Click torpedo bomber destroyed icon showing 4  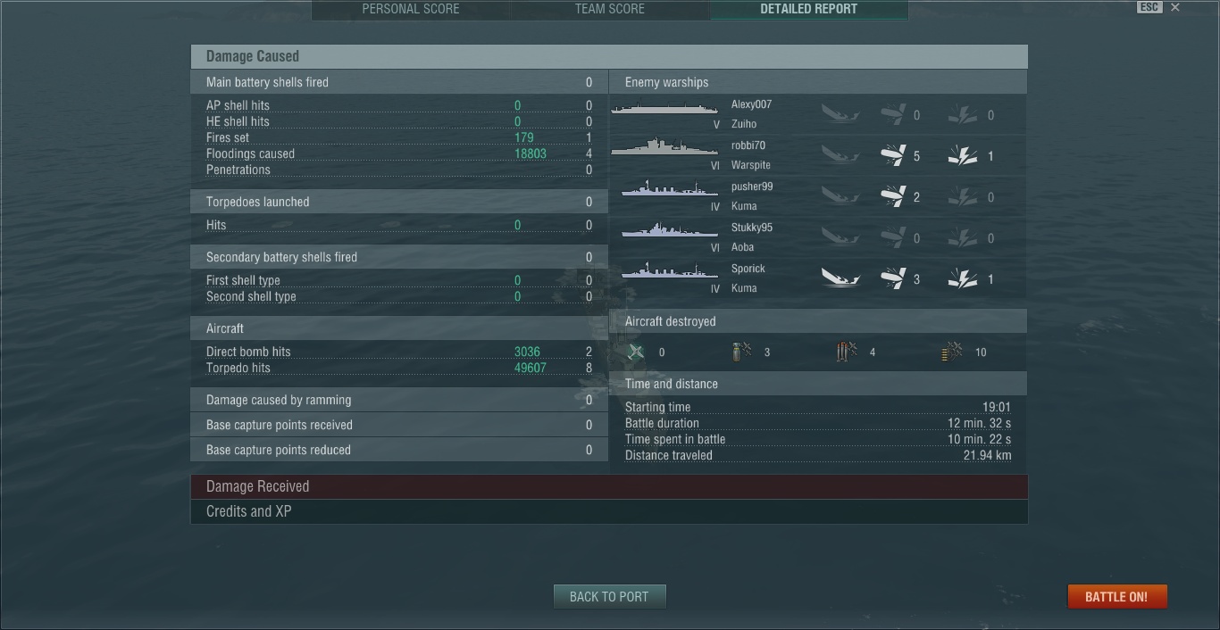[847, 352]
